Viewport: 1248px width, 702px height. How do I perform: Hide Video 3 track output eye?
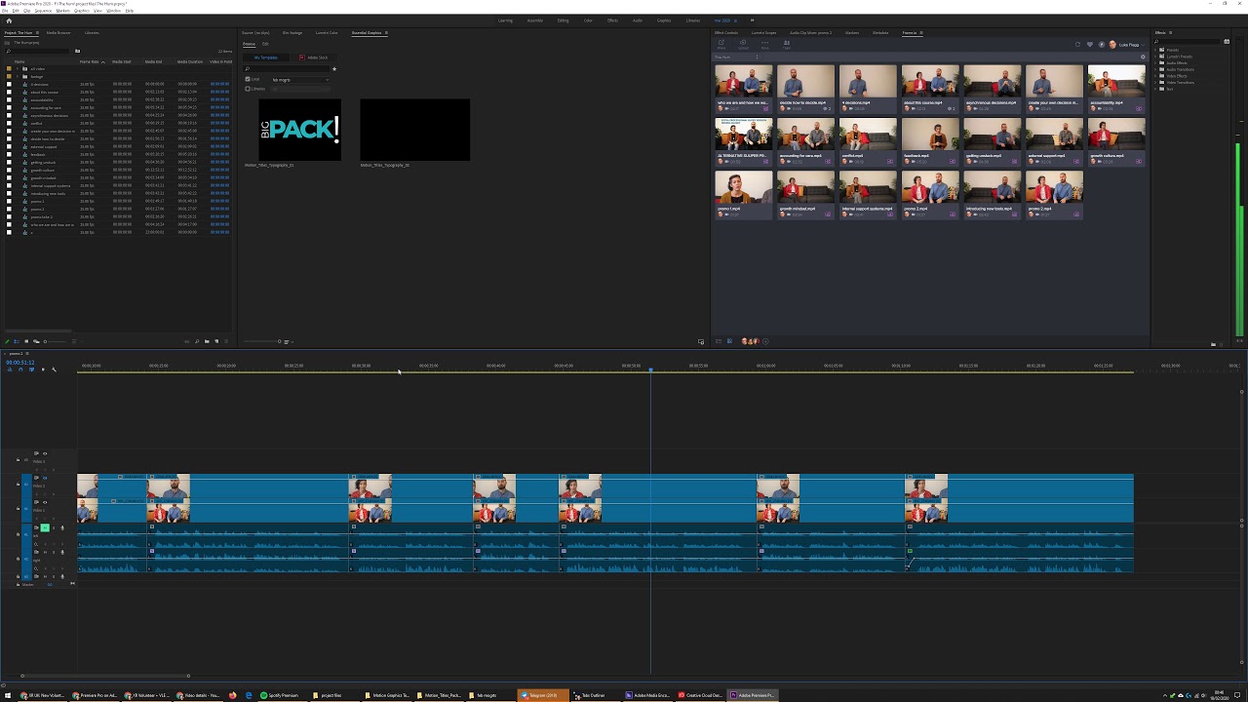pos(45,453)
